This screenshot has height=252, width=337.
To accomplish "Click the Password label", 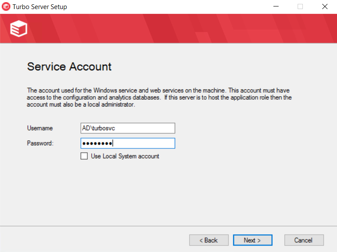I will click(40, 143).
